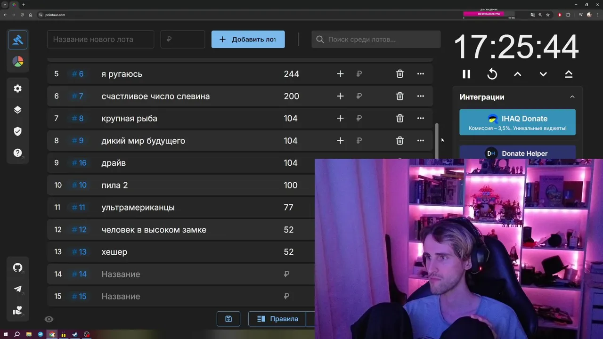Screen dimensions: 603x339
Task: Delete the lot 'я ругаюсь'
Action: [400, 74]
